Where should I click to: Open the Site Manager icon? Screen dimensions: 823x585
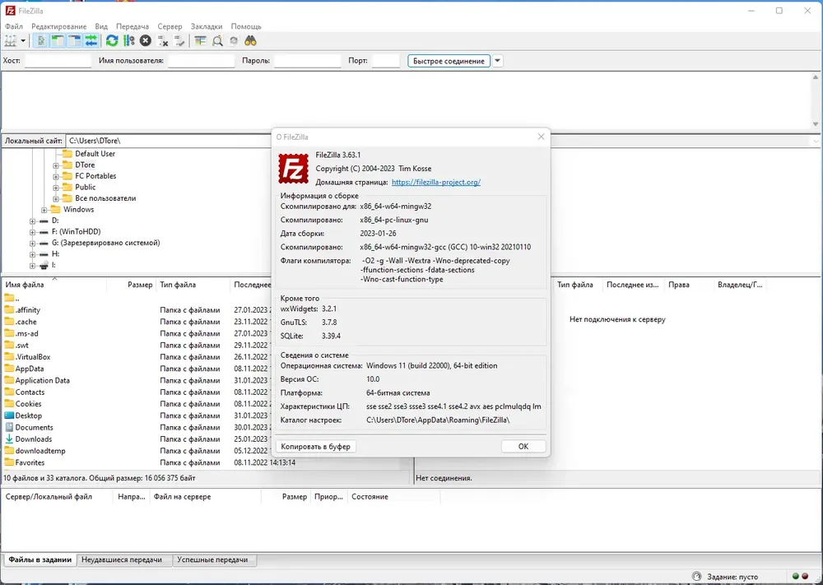tap(11, 41)
